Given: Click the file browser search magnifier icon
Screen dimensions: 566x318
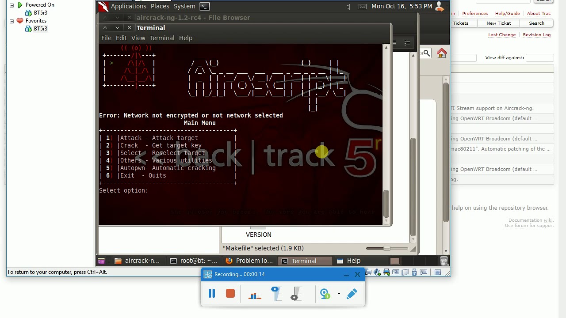Looking at the screenshot, I should [426, 53].
